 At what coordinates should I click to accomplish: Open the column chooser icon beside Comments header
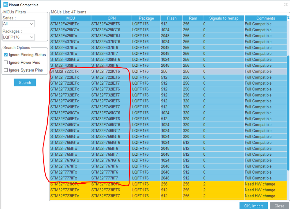288,18
